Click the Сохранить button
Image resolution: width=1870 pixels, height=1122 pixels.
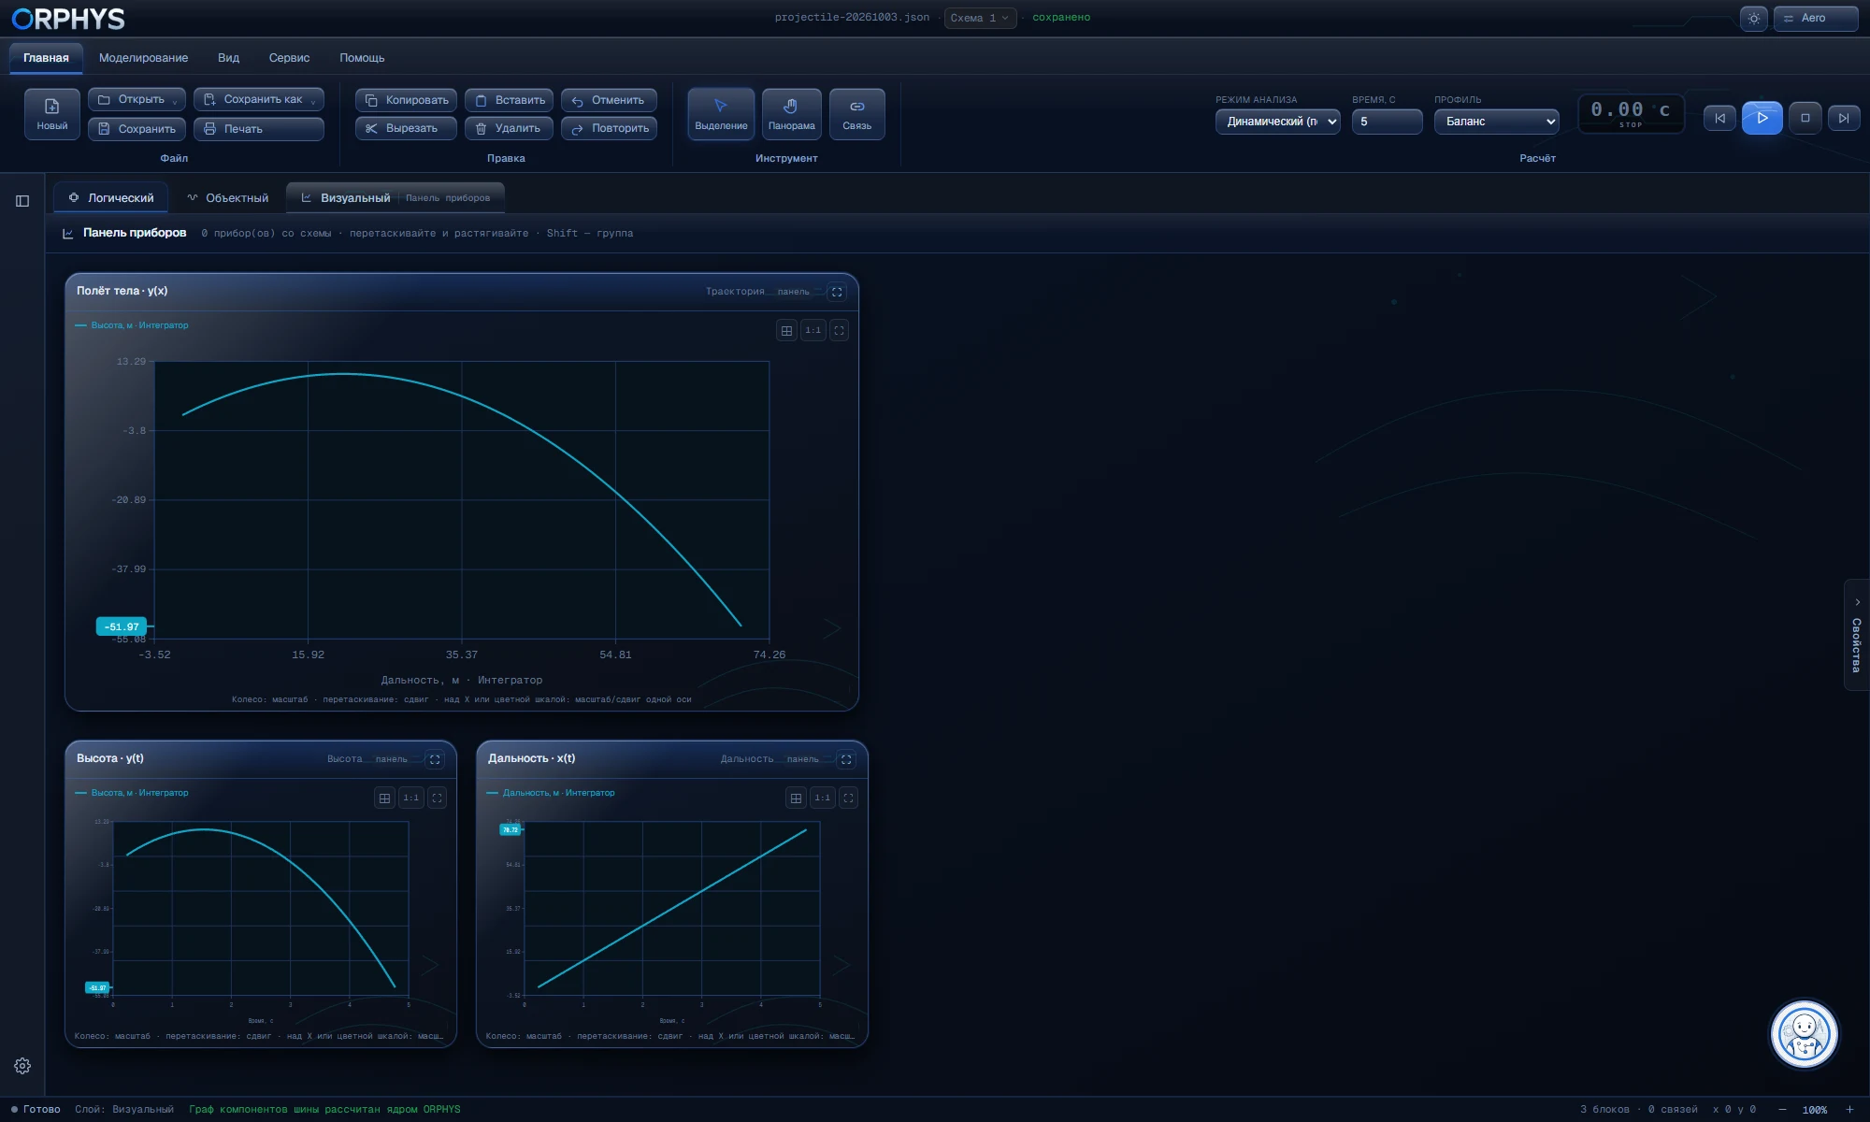click(x=137, y=129)
